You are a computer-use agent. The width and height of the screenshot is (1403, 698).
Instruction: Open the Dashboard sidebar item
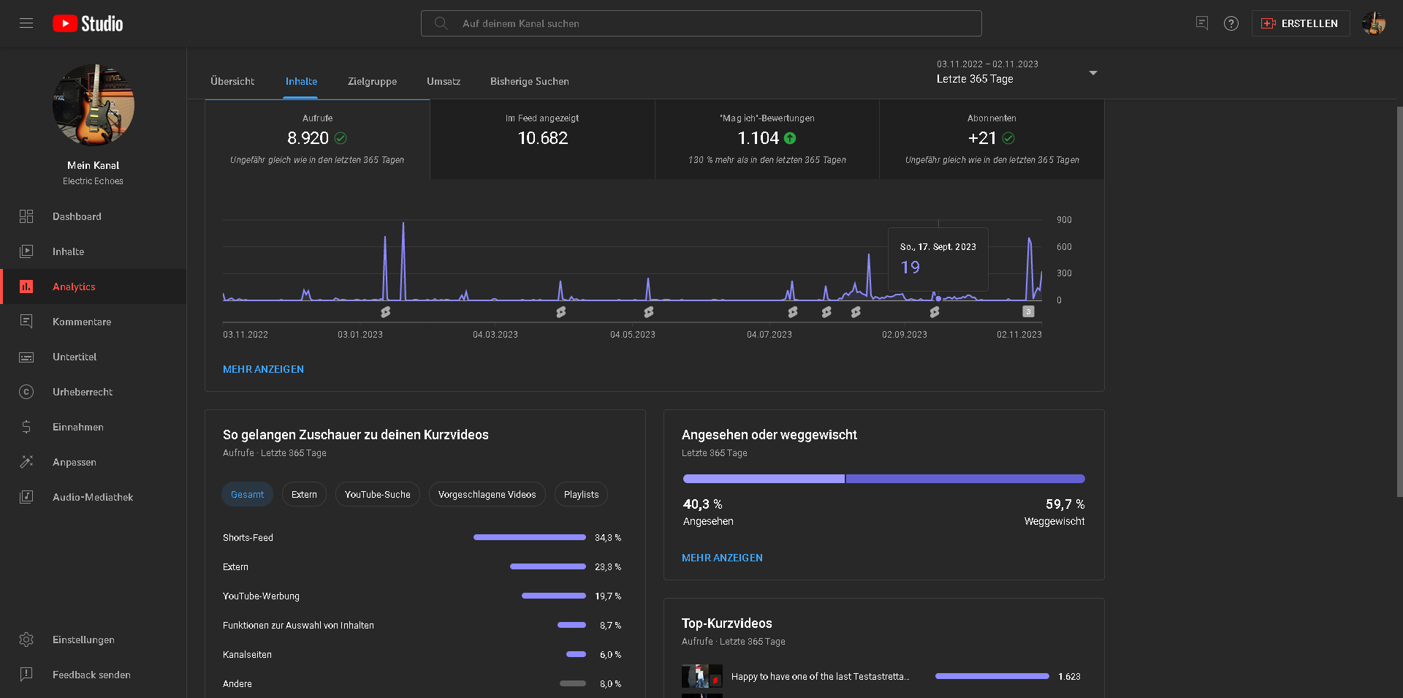(x=77, y=216)
